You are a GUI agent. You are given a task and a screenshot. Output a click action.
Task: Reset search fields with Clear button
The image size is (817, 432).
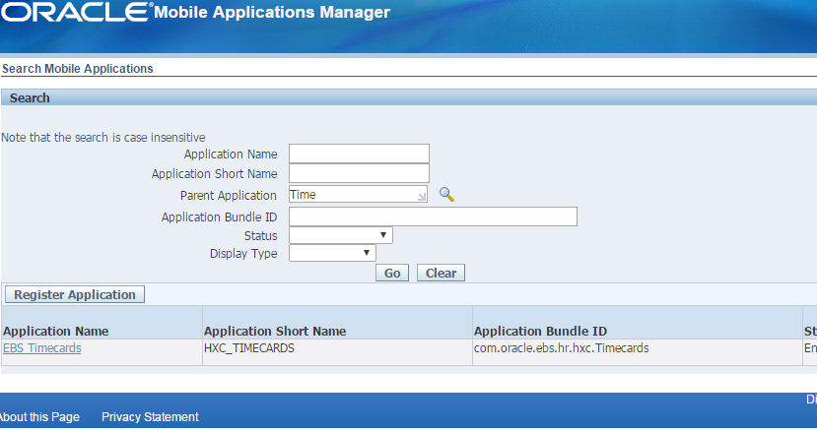click(441, 273)
